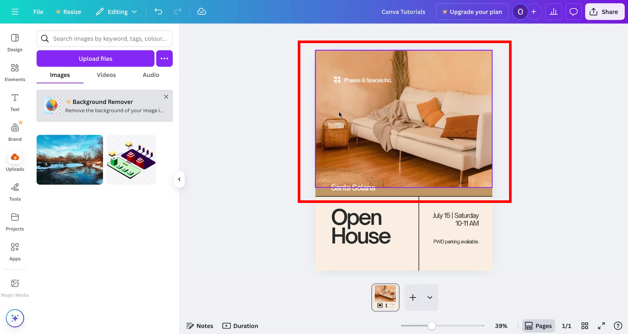The image size is (628, 334).
Task: Open the Apps panel
Action: click(x=15, y=251)
